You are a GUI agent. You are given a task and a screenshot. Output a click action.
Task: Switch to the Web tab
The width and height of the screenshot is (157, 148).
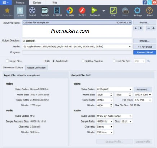pos(55,3)
